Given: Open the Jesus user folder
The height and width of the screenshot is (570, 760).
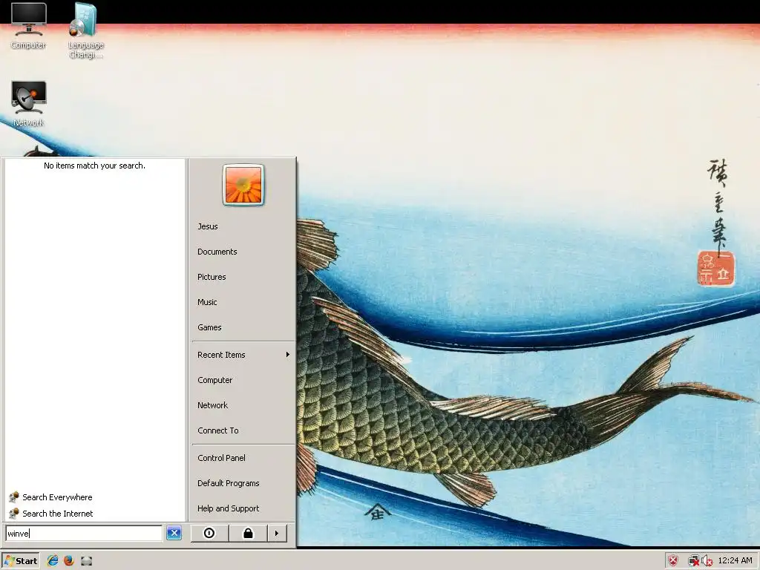Looking at the screenshot, I should [208, 226].
